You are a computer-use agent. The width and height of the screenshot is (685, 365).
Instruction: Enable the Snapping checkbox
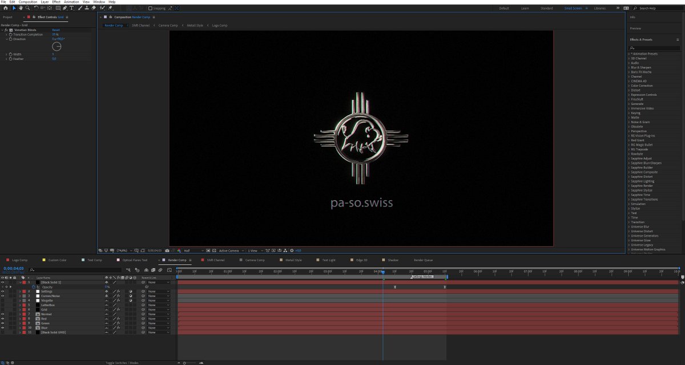click(x=150, y=8)
